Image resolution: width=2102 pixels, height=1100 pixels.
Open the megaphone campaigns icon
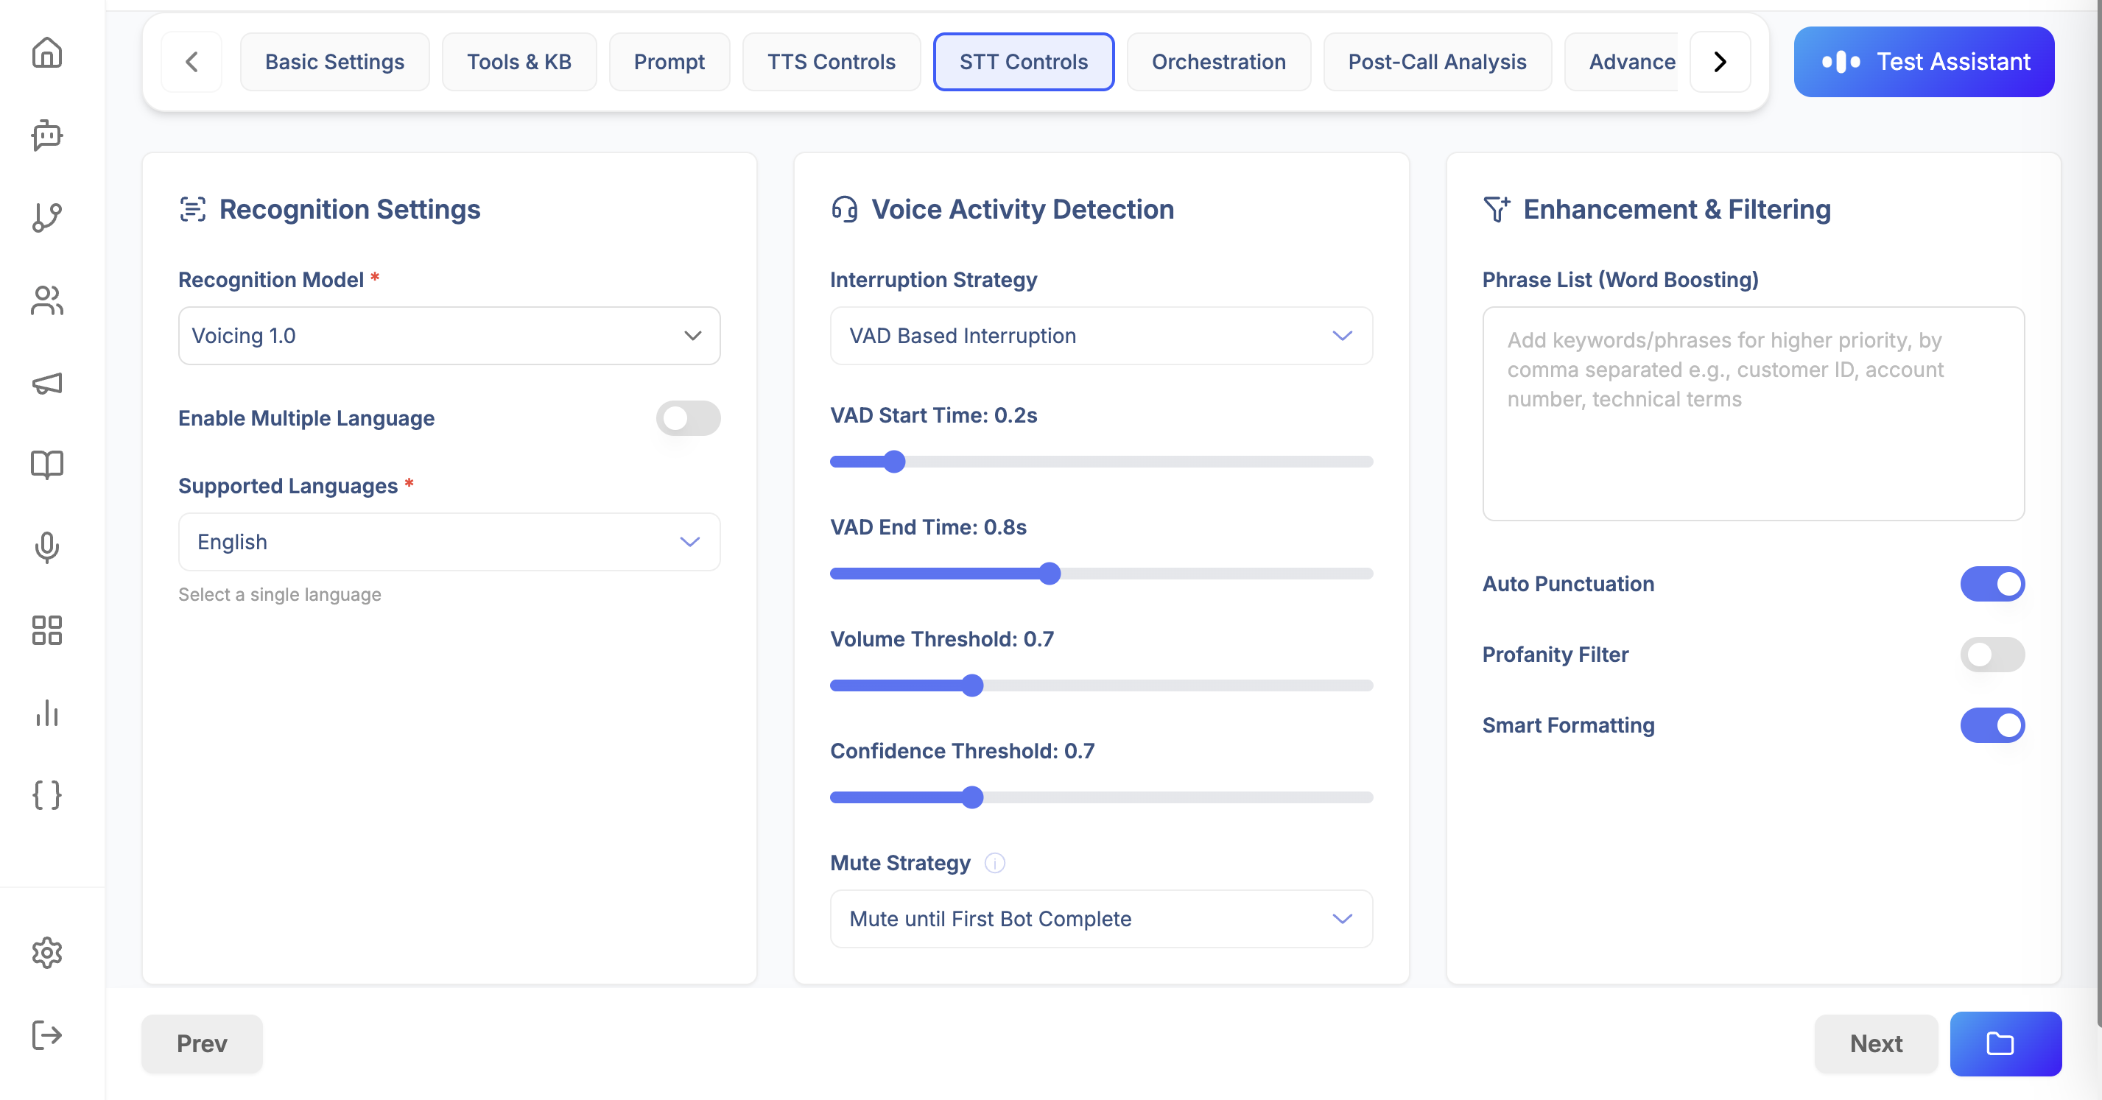46,383
